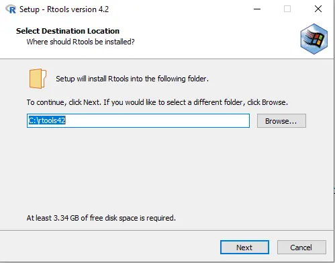Close the Rtools setup window

(x=318, y=9)
